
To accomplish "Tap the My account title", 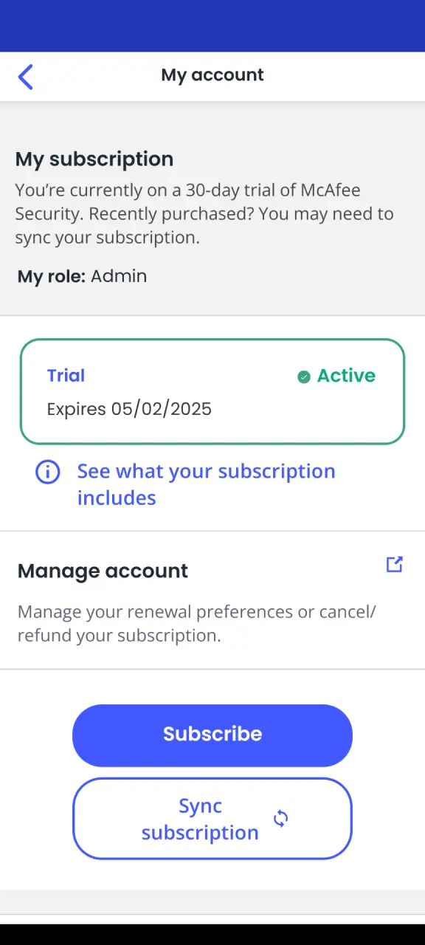I will click(x=212, y=75).
